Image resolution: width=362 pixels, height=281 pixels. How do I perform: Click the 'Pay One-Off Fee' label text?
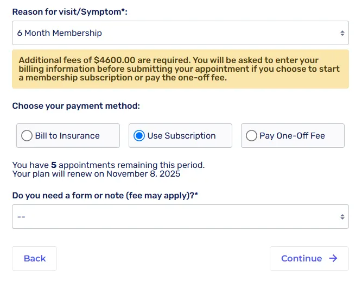click(292, 136)
